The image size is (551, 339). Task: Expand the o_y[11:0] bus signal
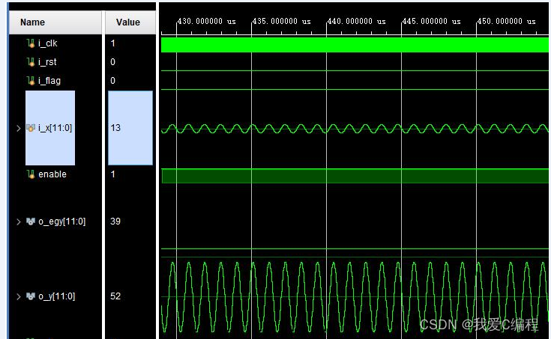tap(19, 296)
